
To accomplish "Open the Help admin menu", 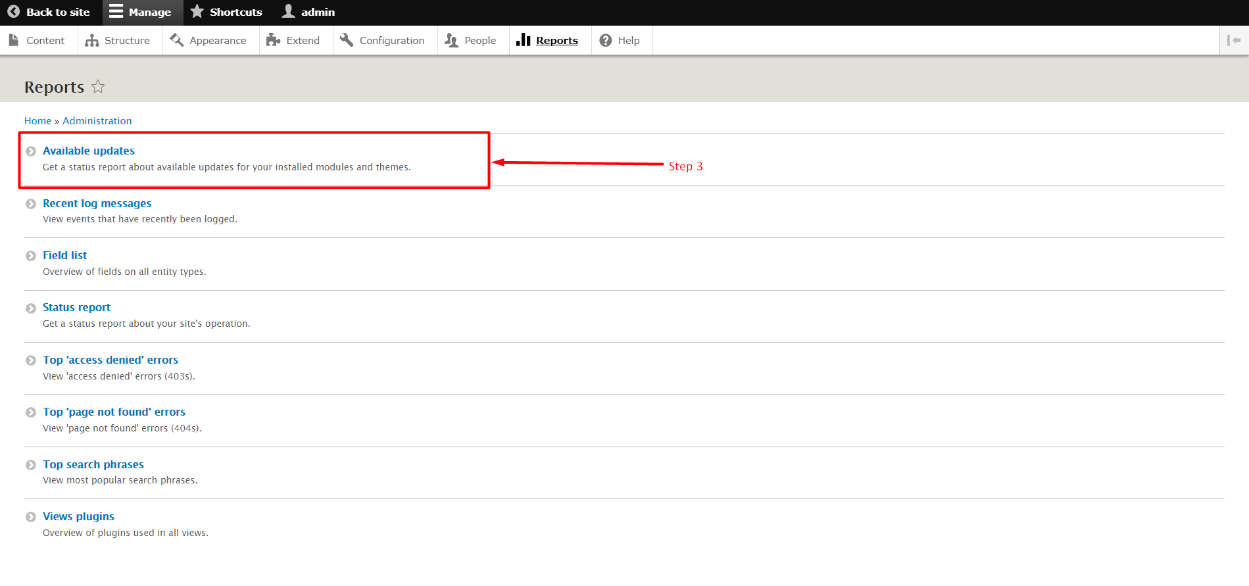I will tap(620, 40).
